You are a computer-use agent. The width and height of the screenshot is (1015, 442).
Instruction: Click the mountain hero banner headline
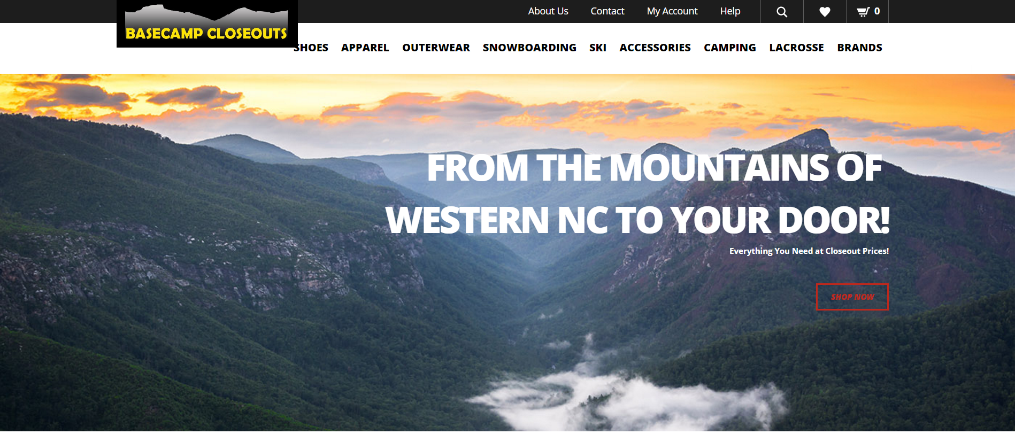pos(637,194)
